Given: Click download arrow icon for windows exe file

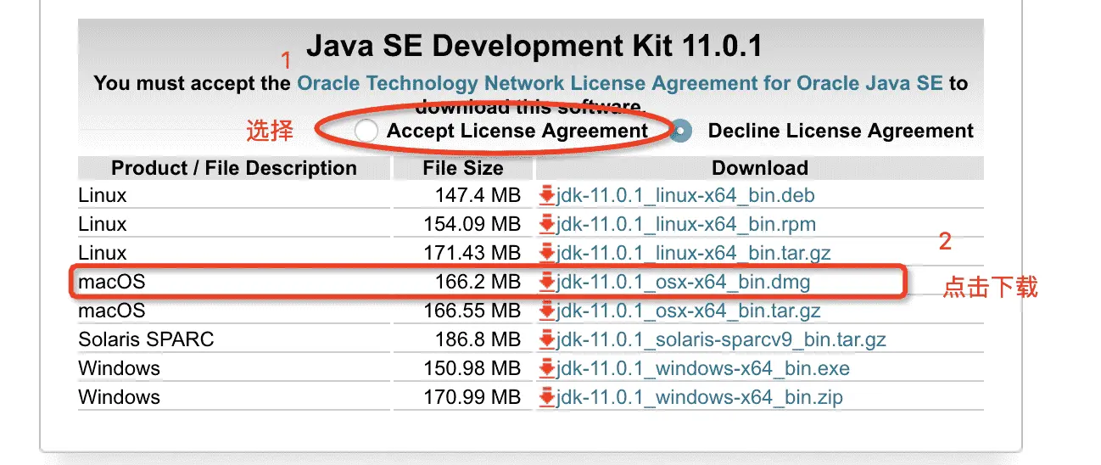Looking at the screenshot, I should coord(547,368).
